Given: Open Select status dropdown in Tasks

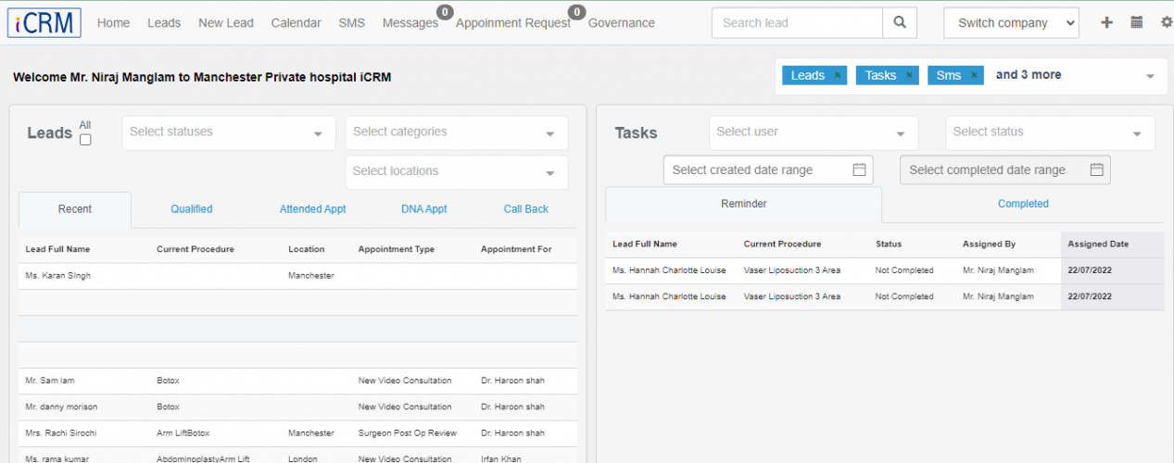Looking at the screenshot, I should (1050, 132).
